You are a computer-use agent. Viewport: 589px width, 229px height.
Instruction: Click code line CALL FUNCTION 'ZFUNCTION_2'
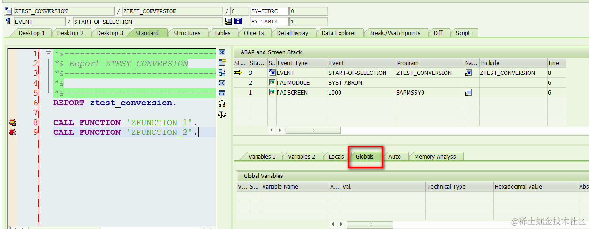[x=126, y=133]
